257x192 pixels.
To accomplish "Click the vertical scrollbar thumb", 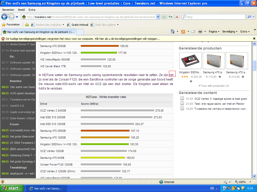I will pyautogui.click(x=254, y=65).
